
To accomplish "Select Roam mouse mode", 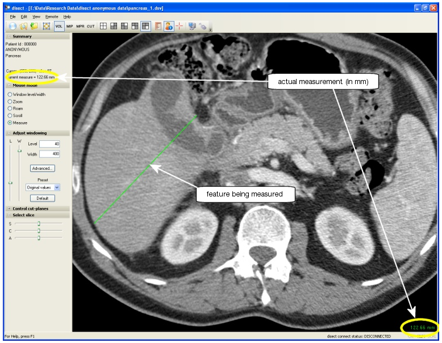I will pos(10,108).
